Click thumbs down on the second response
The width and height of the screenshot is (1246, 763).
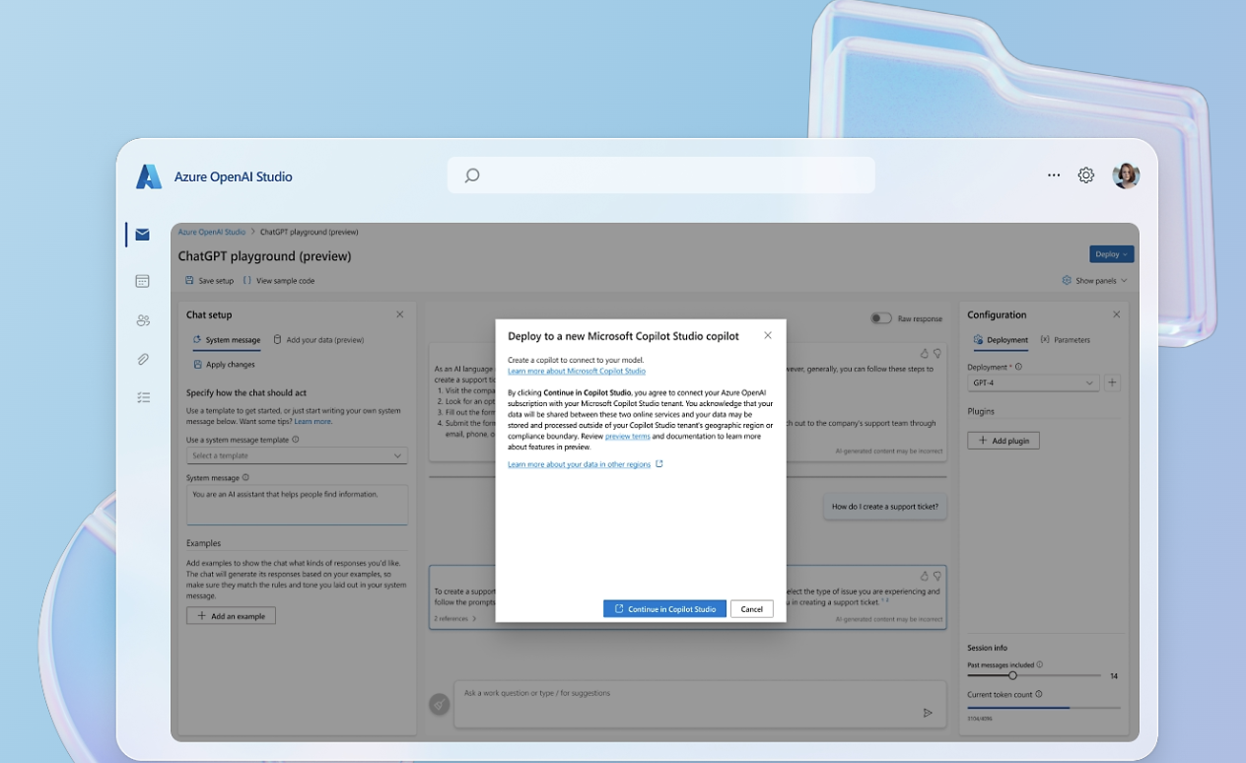coord(937,576)
